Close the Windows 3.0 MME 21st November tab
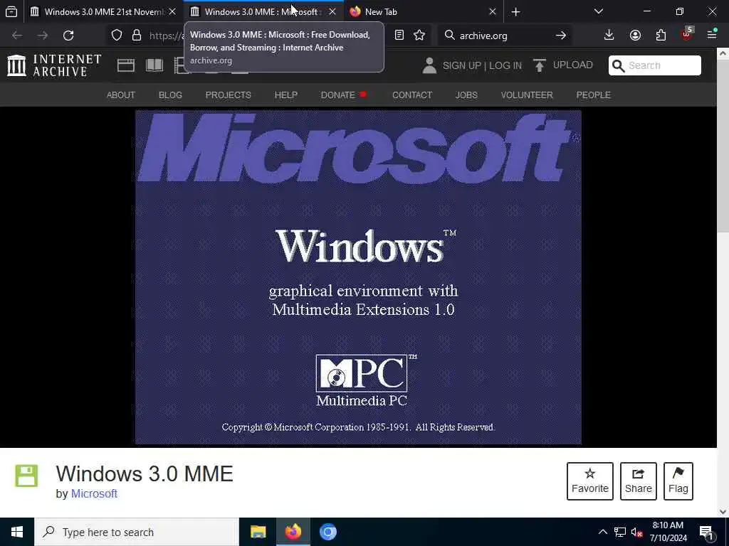 172,11
